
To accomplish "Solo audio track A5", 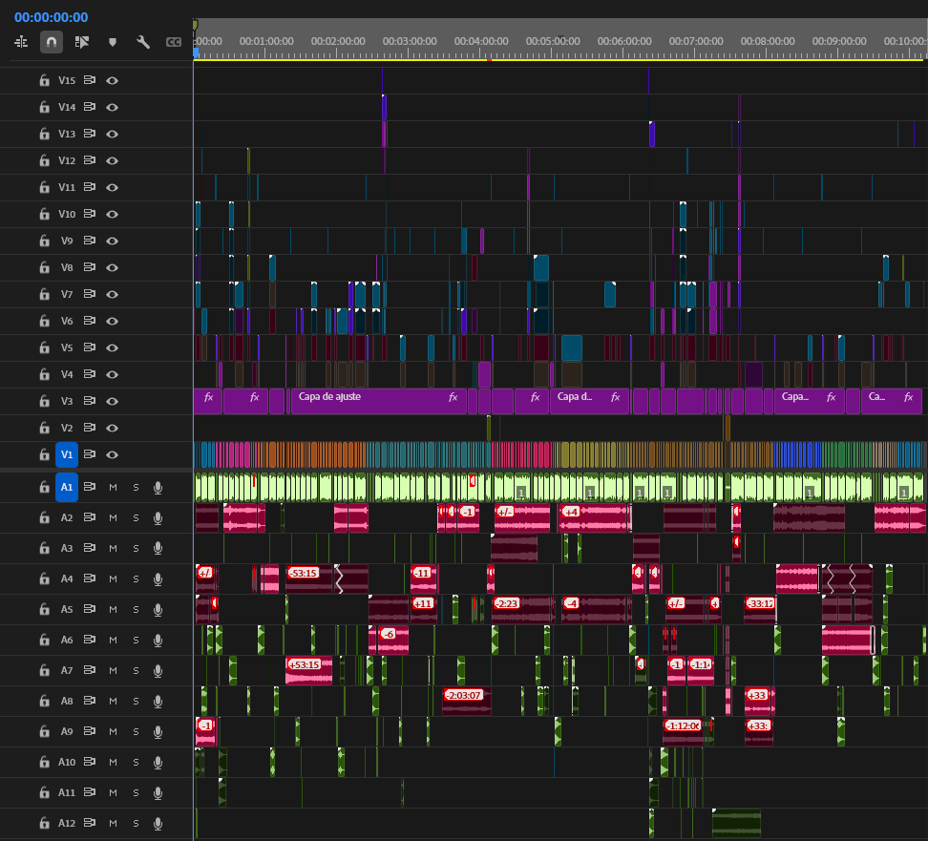I will 136,610.
